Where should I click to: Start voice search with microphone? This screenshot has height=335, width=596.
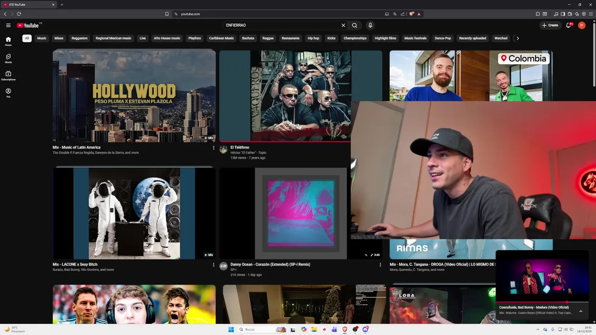pyautogui.click(x=370, y=25)
